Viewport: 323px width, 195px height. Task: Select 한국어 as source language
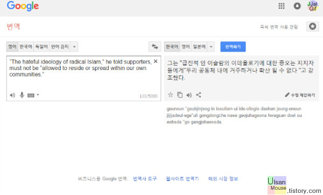tap(26, 46)
